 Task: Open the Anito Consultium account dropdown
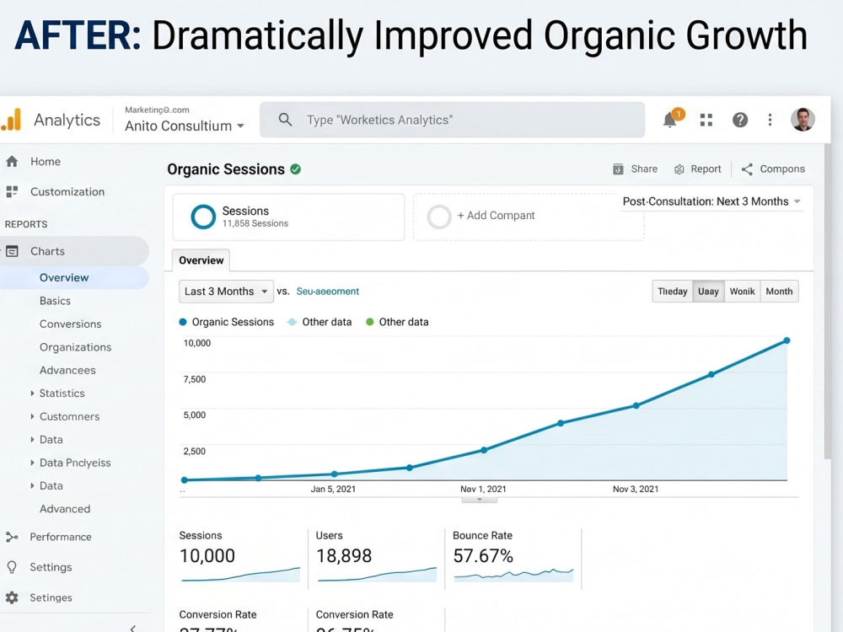pyautogui.click(x=185, y=126)
